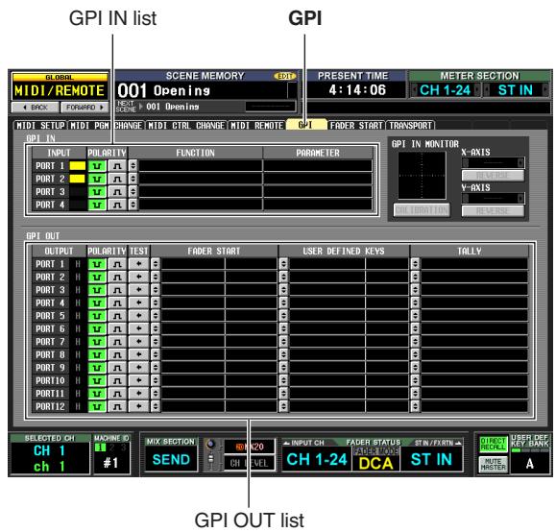Viewport: 556px width, 532px height.
Task: Set GPI IN Port 4 to high-active polarity
Action: 117,205
